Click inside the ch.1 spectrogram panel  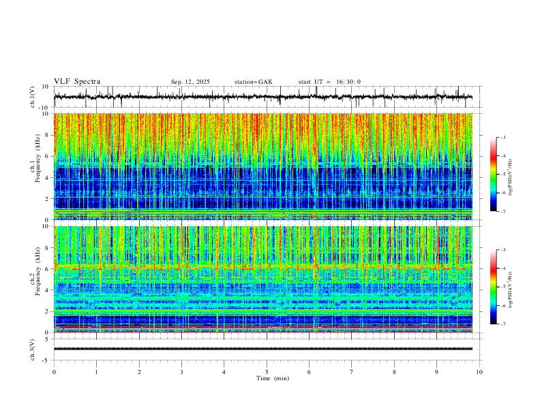click(x=263, y=166)
